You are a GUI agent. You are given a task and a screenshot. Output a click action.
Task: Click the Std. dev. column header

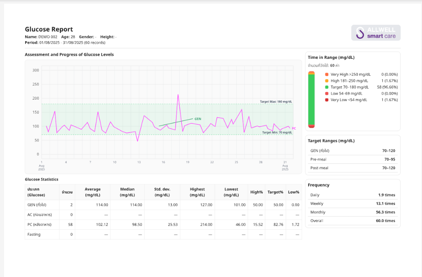[x=162, y=192]
